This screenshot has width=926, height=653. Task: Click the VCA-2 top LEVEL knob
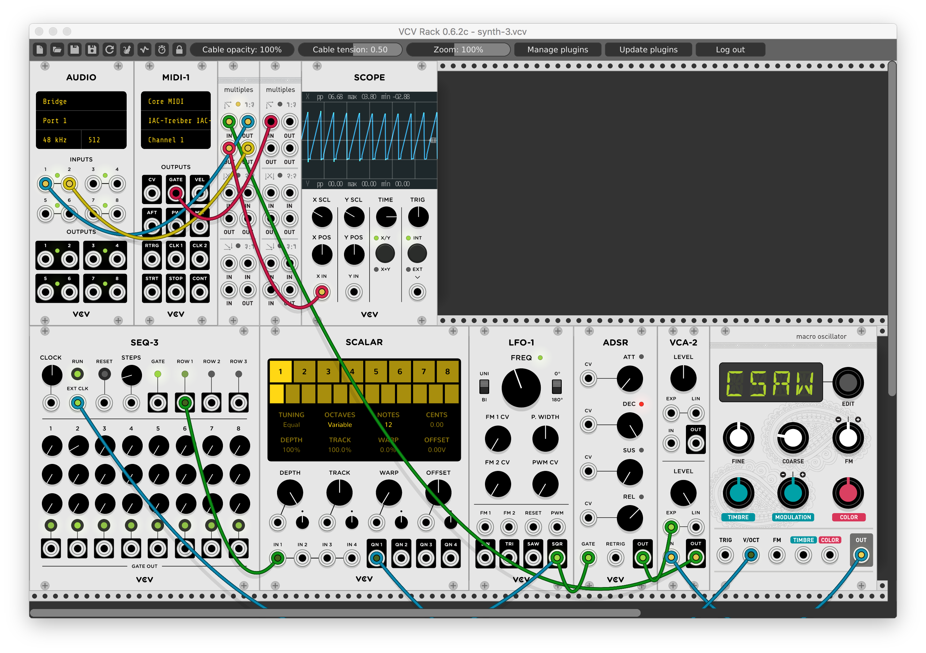[x=683, y=378]
